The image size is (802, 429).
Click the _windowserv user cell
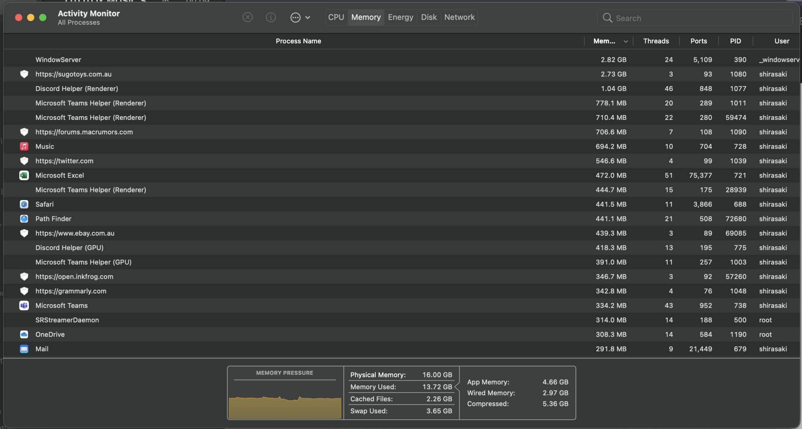[x=779, y=60]
